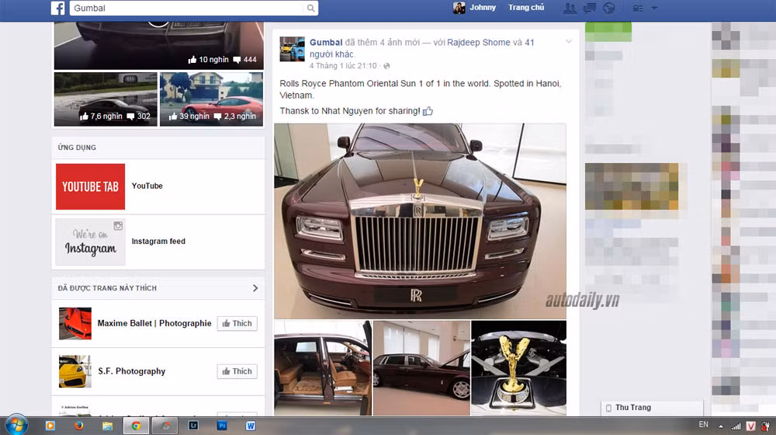Click the search magnifier icon

[x=310, y=8]
